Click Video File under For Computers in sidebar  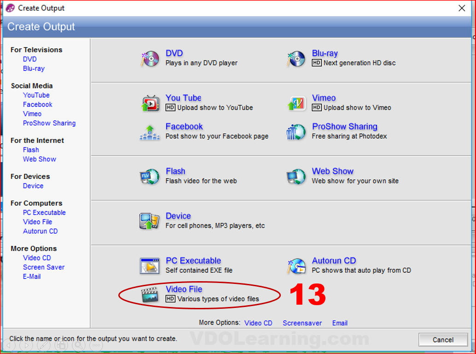coord(38,222)
